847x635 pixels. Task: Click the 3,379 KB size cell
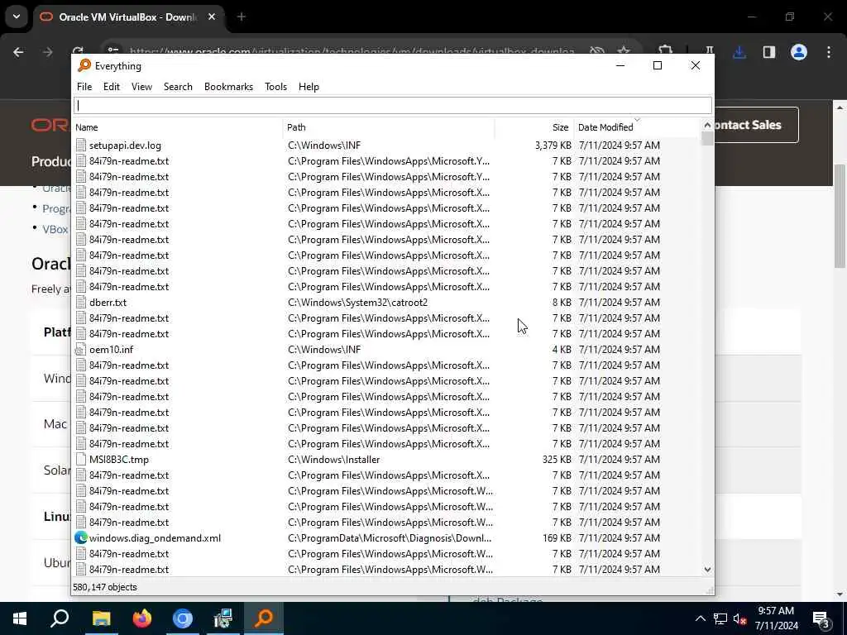[x=553, y=146]
